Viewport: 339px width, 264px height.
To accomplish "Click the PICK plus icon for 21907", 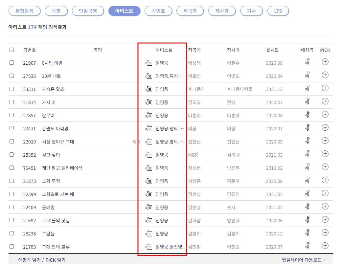I will [325, 62].
